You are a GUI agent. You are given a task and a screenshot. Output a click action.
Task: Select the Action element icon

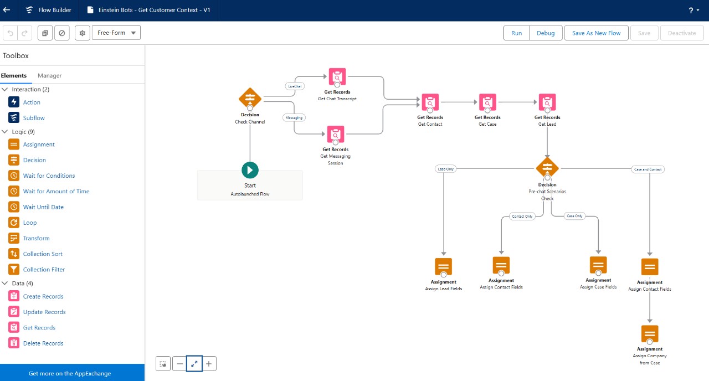14,102
